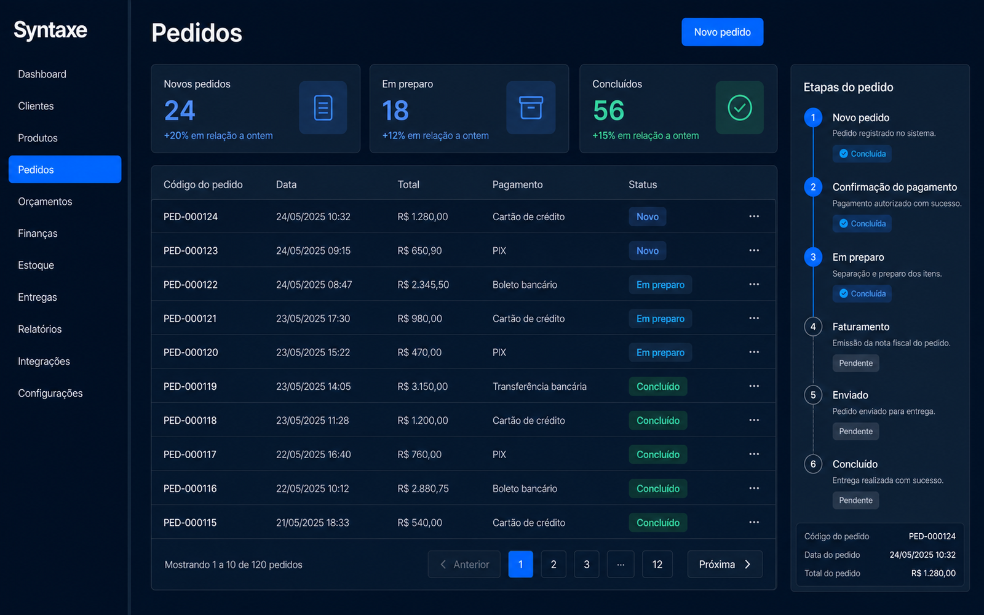Viewport: 984px width, 615px height.
Task: Click the Novo badge on PED-000124 row
Action: tap(648, 216)
